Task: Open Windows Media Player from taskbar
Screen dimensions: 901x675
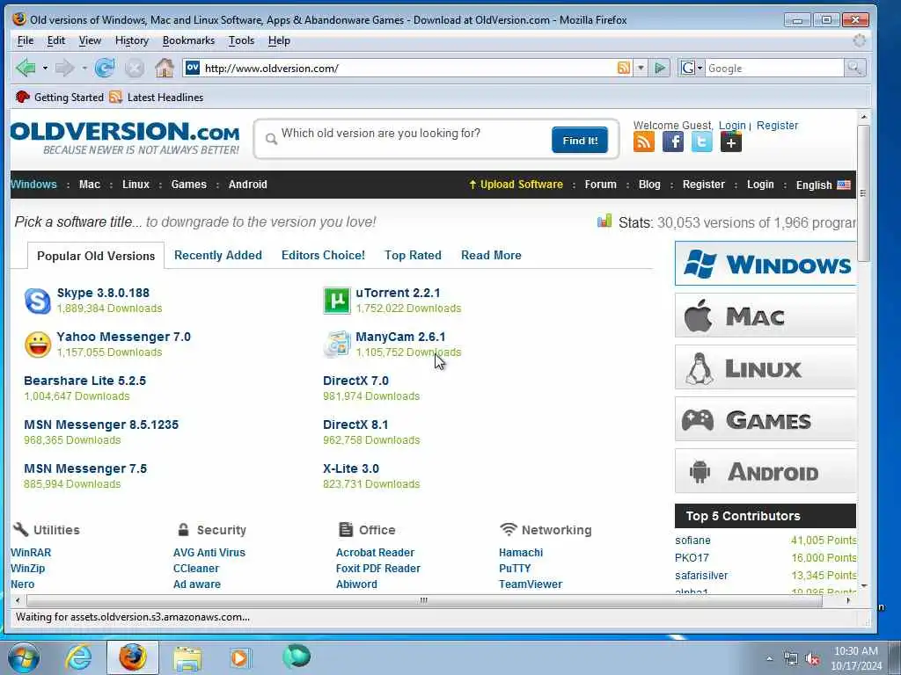Action: (239, 657)
